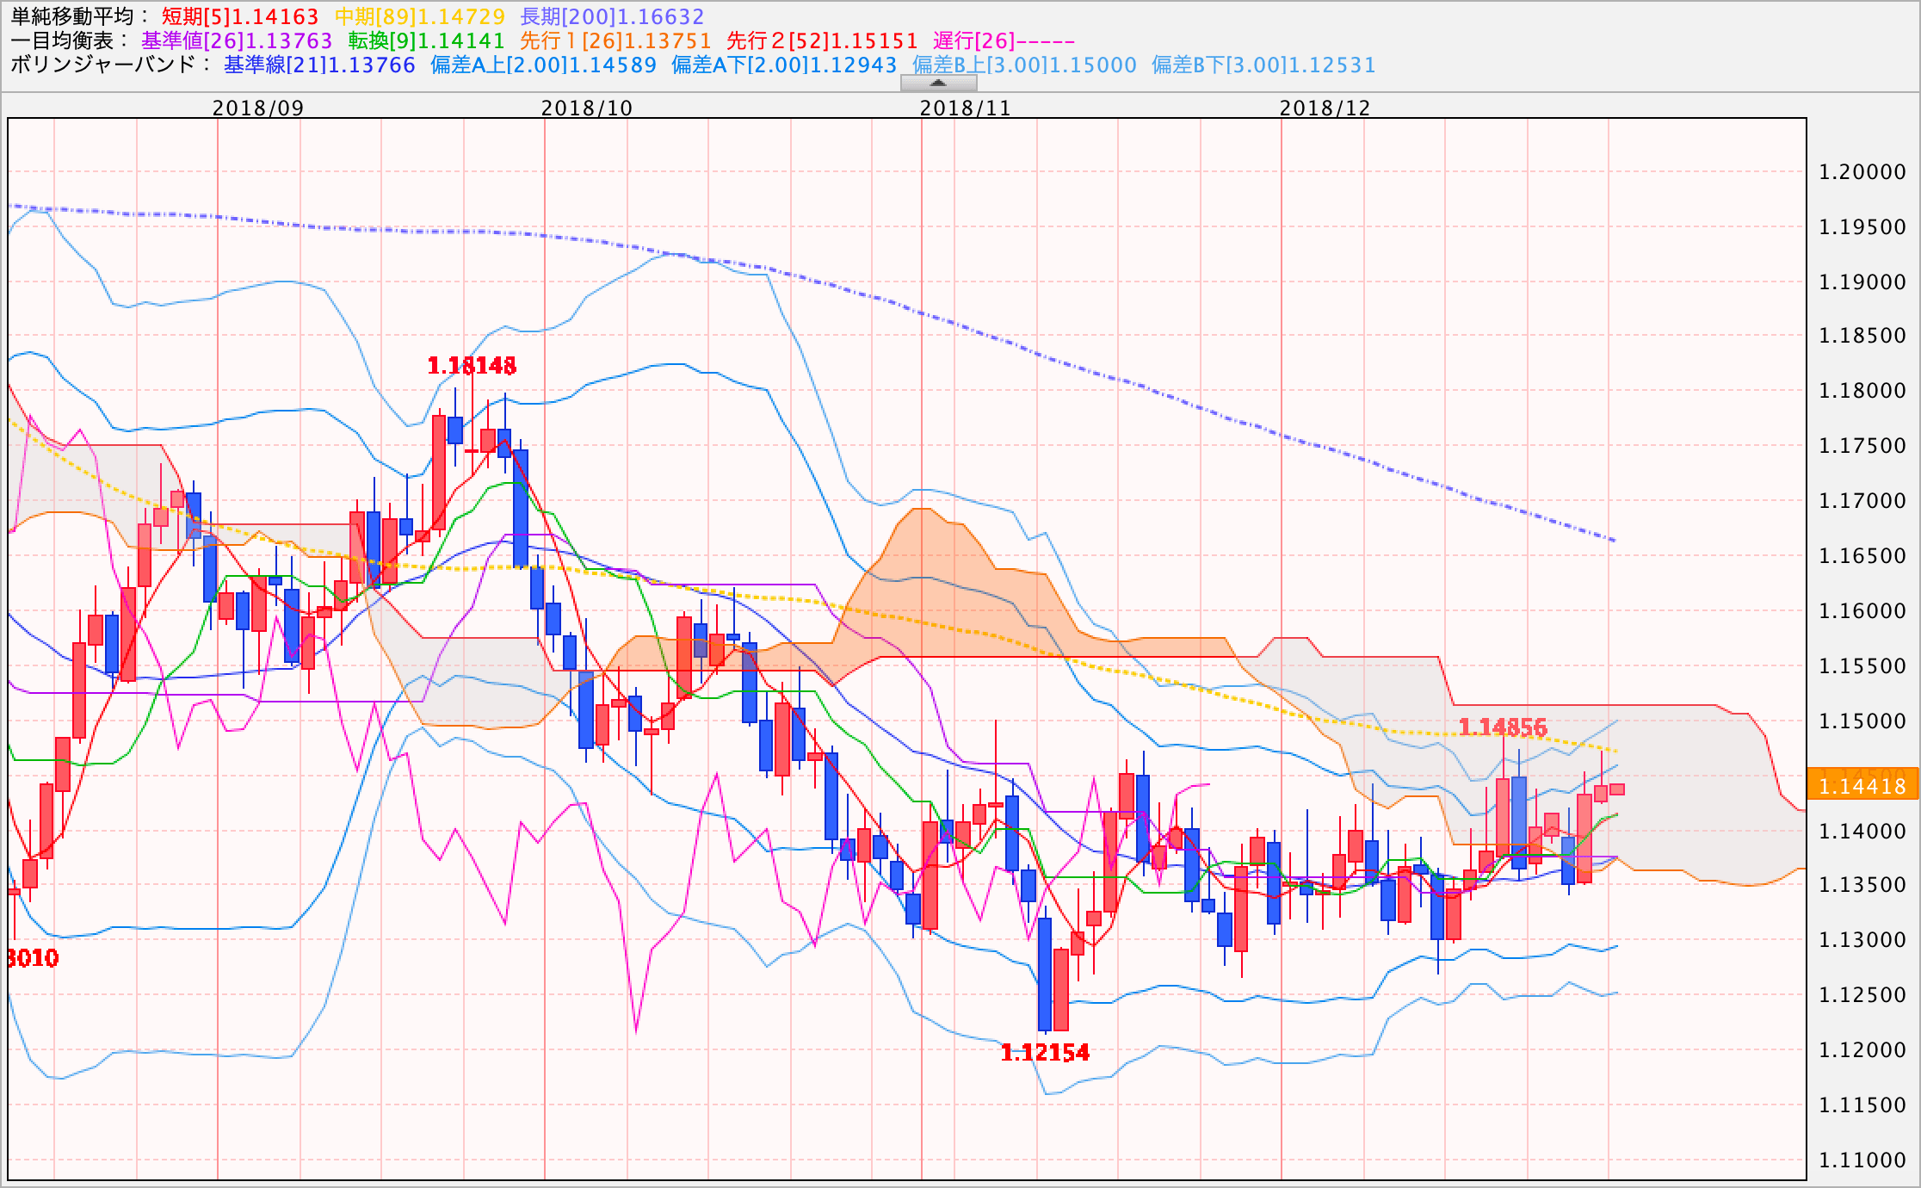Click the Bollinger upper deviation A [2.00] value
The image size is (1921, 1188).
543,65
